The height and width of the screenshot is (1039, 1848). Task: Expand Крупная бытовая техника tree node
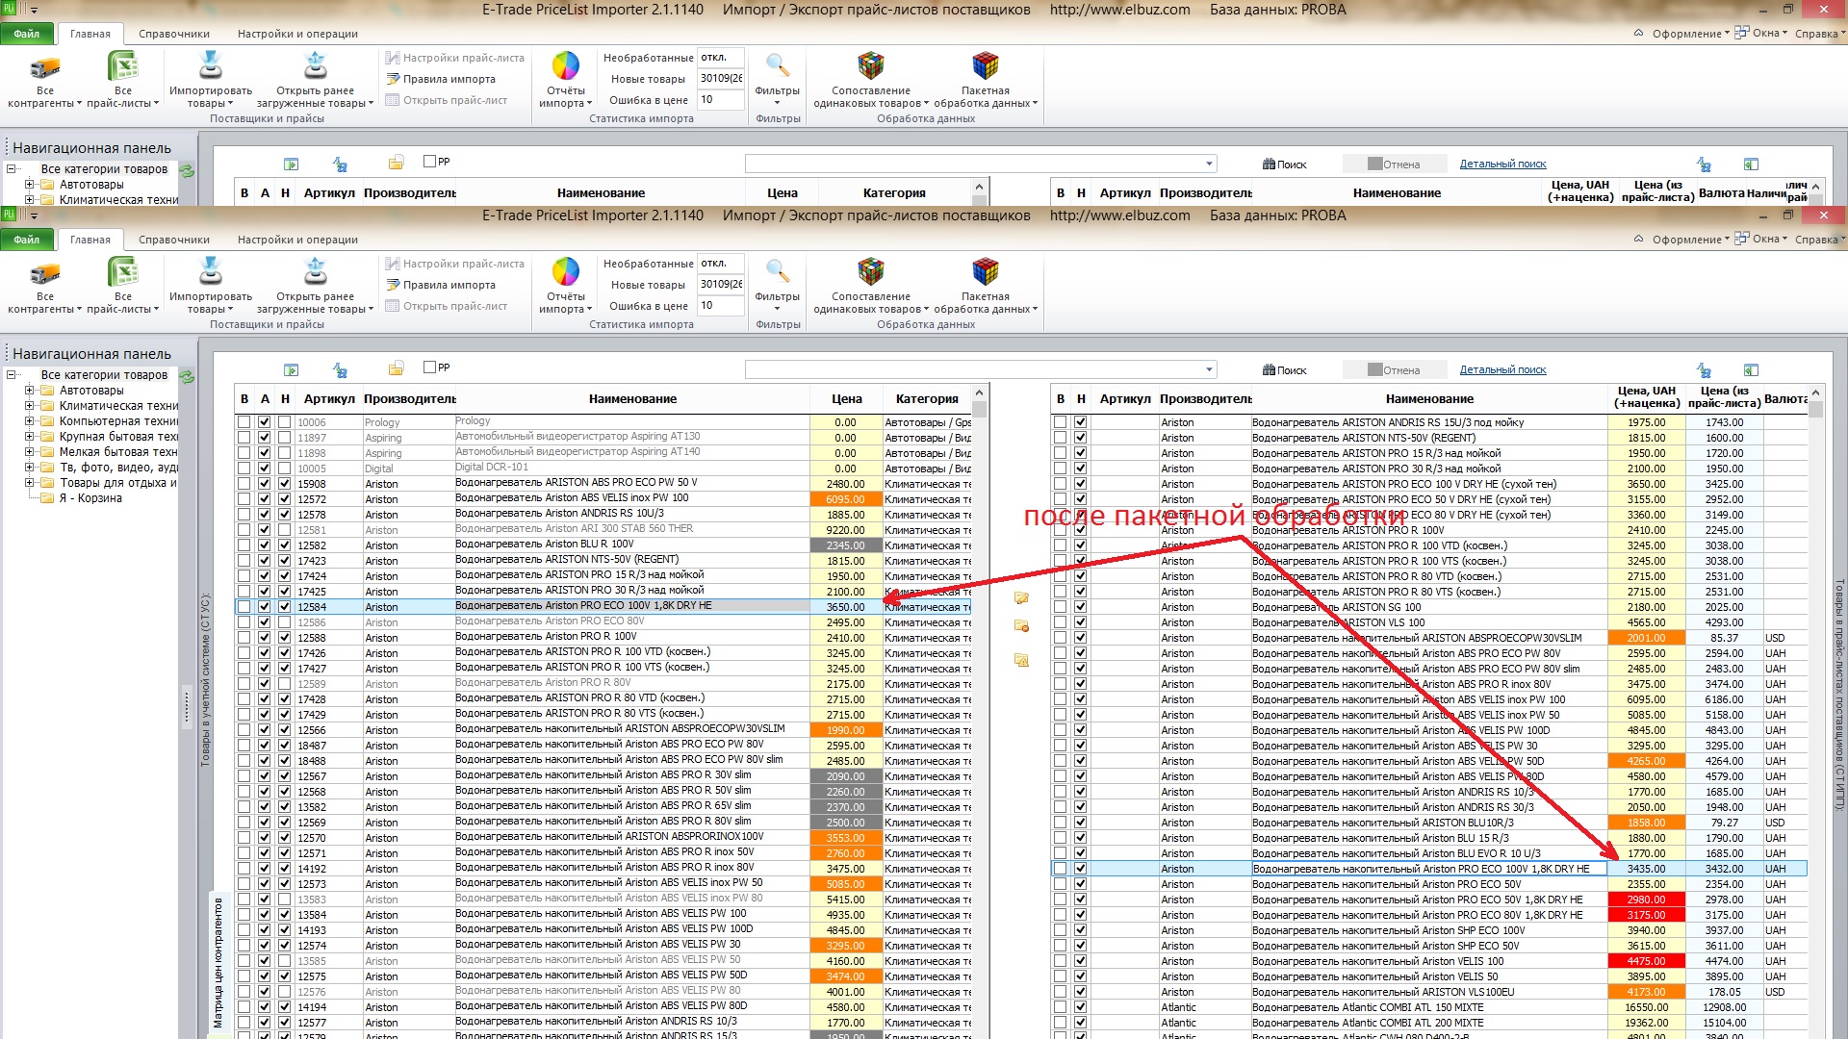[29, 437]
